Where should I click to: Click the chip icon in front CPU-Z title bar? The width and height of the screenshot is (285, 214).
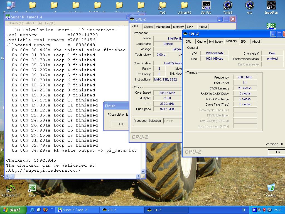click(x=185, y=34)
